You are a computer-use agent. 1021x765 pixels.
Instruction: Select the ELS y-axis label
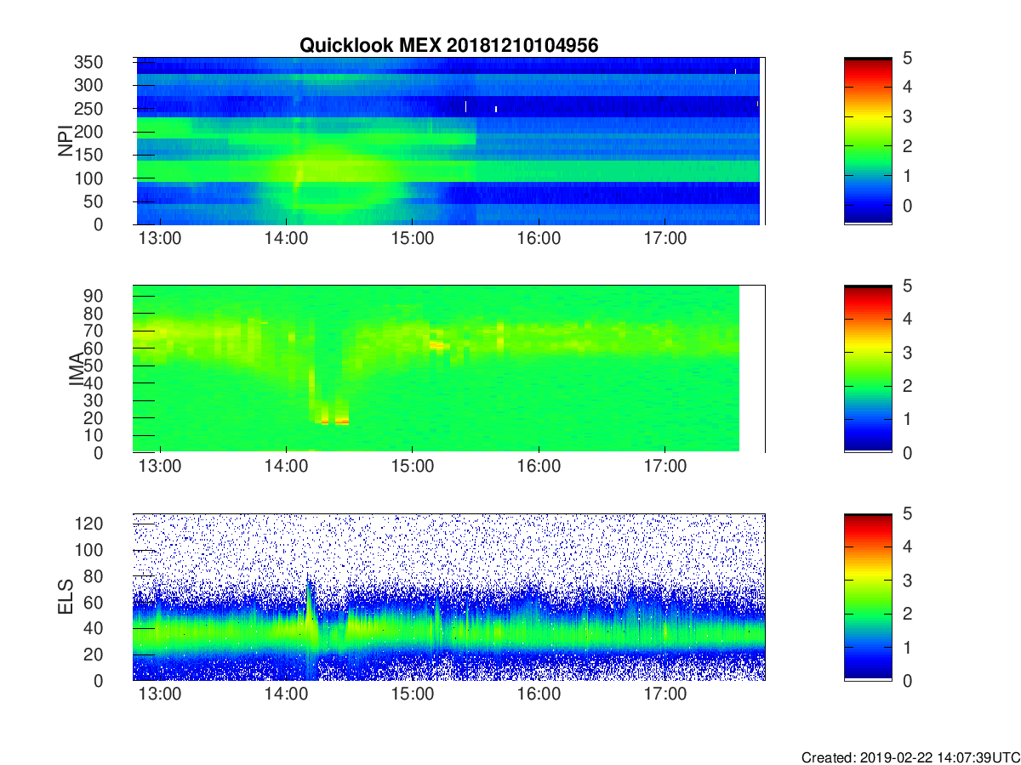[66, 597]
